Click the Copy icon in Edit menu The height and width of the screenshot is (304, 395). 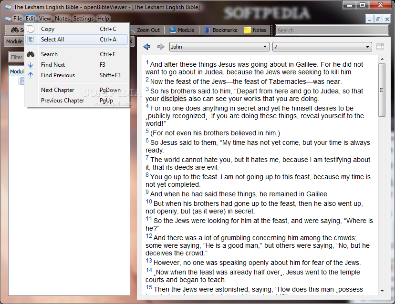point(31,29)
